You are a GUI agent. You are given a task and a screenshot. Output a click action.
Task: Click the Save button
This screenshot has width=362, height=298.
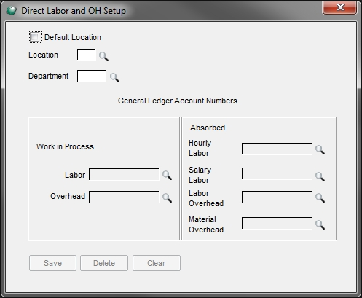(x=52, y=263)
